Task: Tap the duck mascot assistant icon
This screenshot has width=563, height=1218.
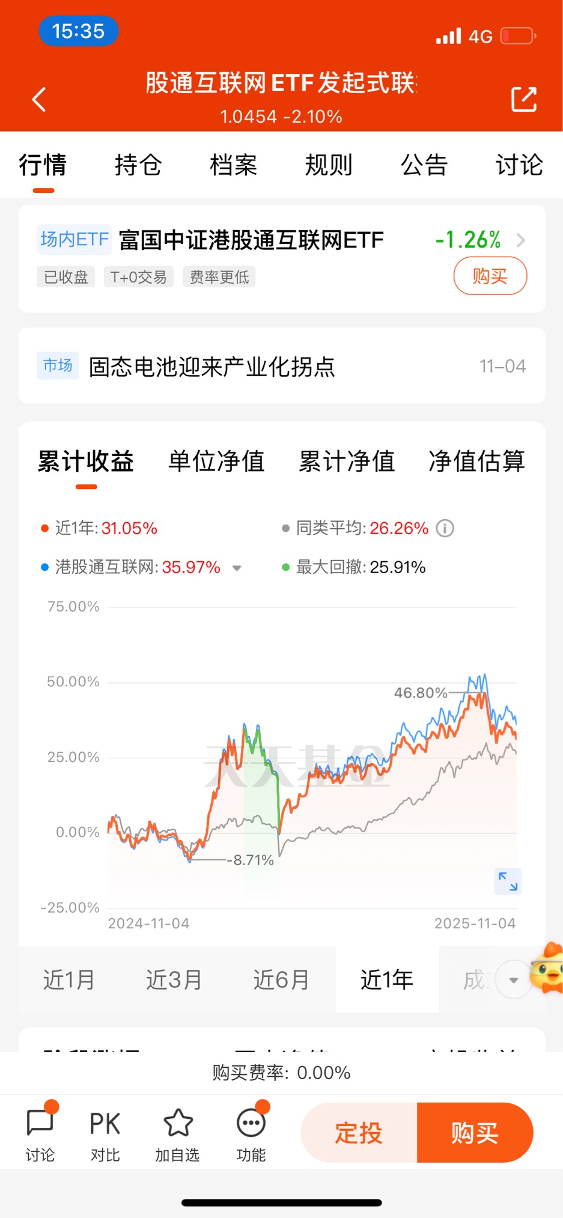Action: (546, 968)
